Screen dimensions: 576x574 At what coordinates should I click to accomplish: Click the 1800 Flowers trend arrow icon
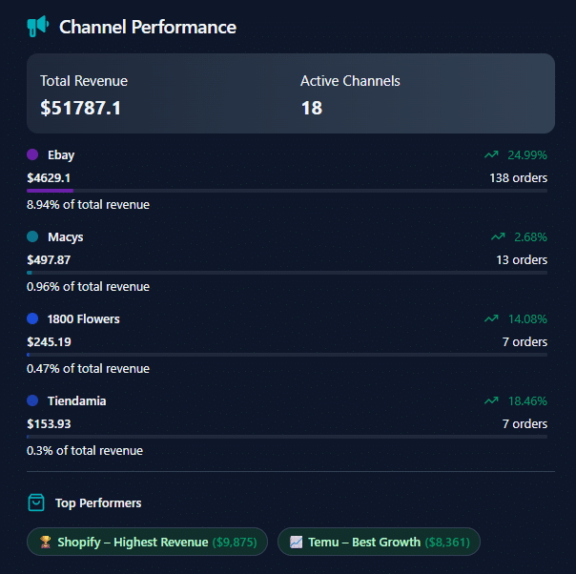coord(491,318)
